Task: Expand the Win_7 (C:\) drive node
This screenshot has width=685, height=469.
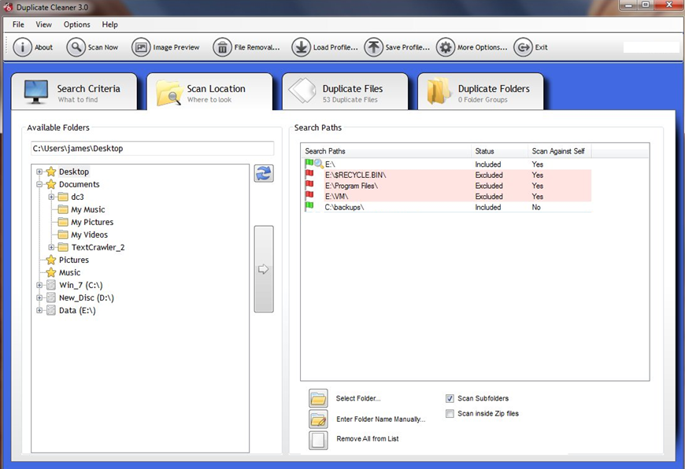Action: [39, 285]
